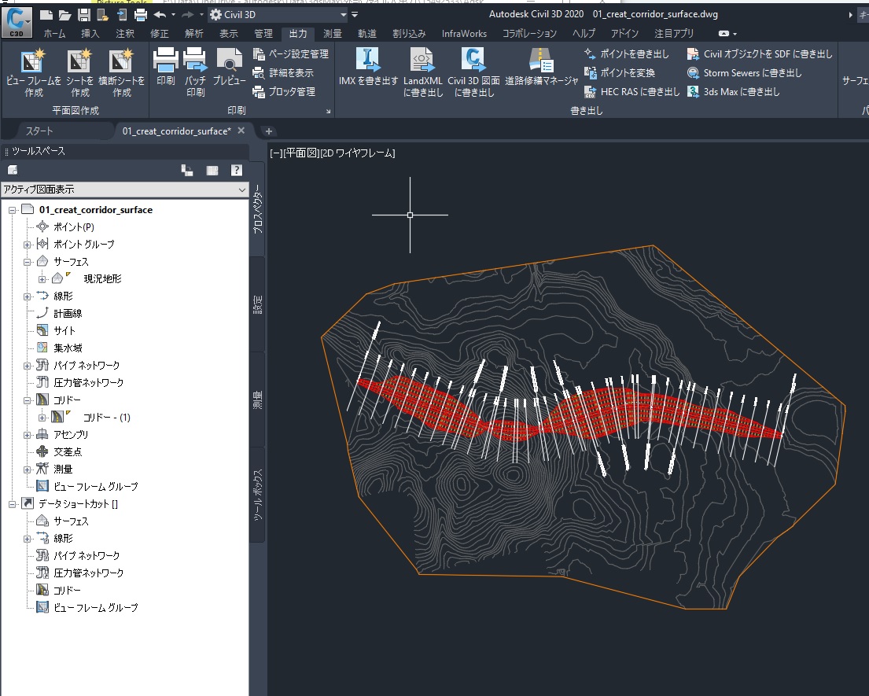
Task: Click View Details (詳細を表示)
Action: (x=282, y=72)
